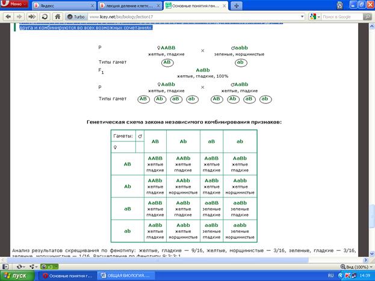
Task: Click the AABB table cell
Action: point(155,164)
